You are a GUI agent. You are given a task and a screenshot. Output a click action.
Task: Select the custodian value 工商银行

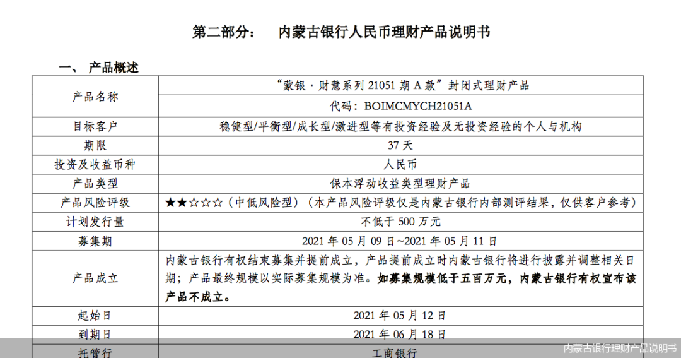click(395, 353)
